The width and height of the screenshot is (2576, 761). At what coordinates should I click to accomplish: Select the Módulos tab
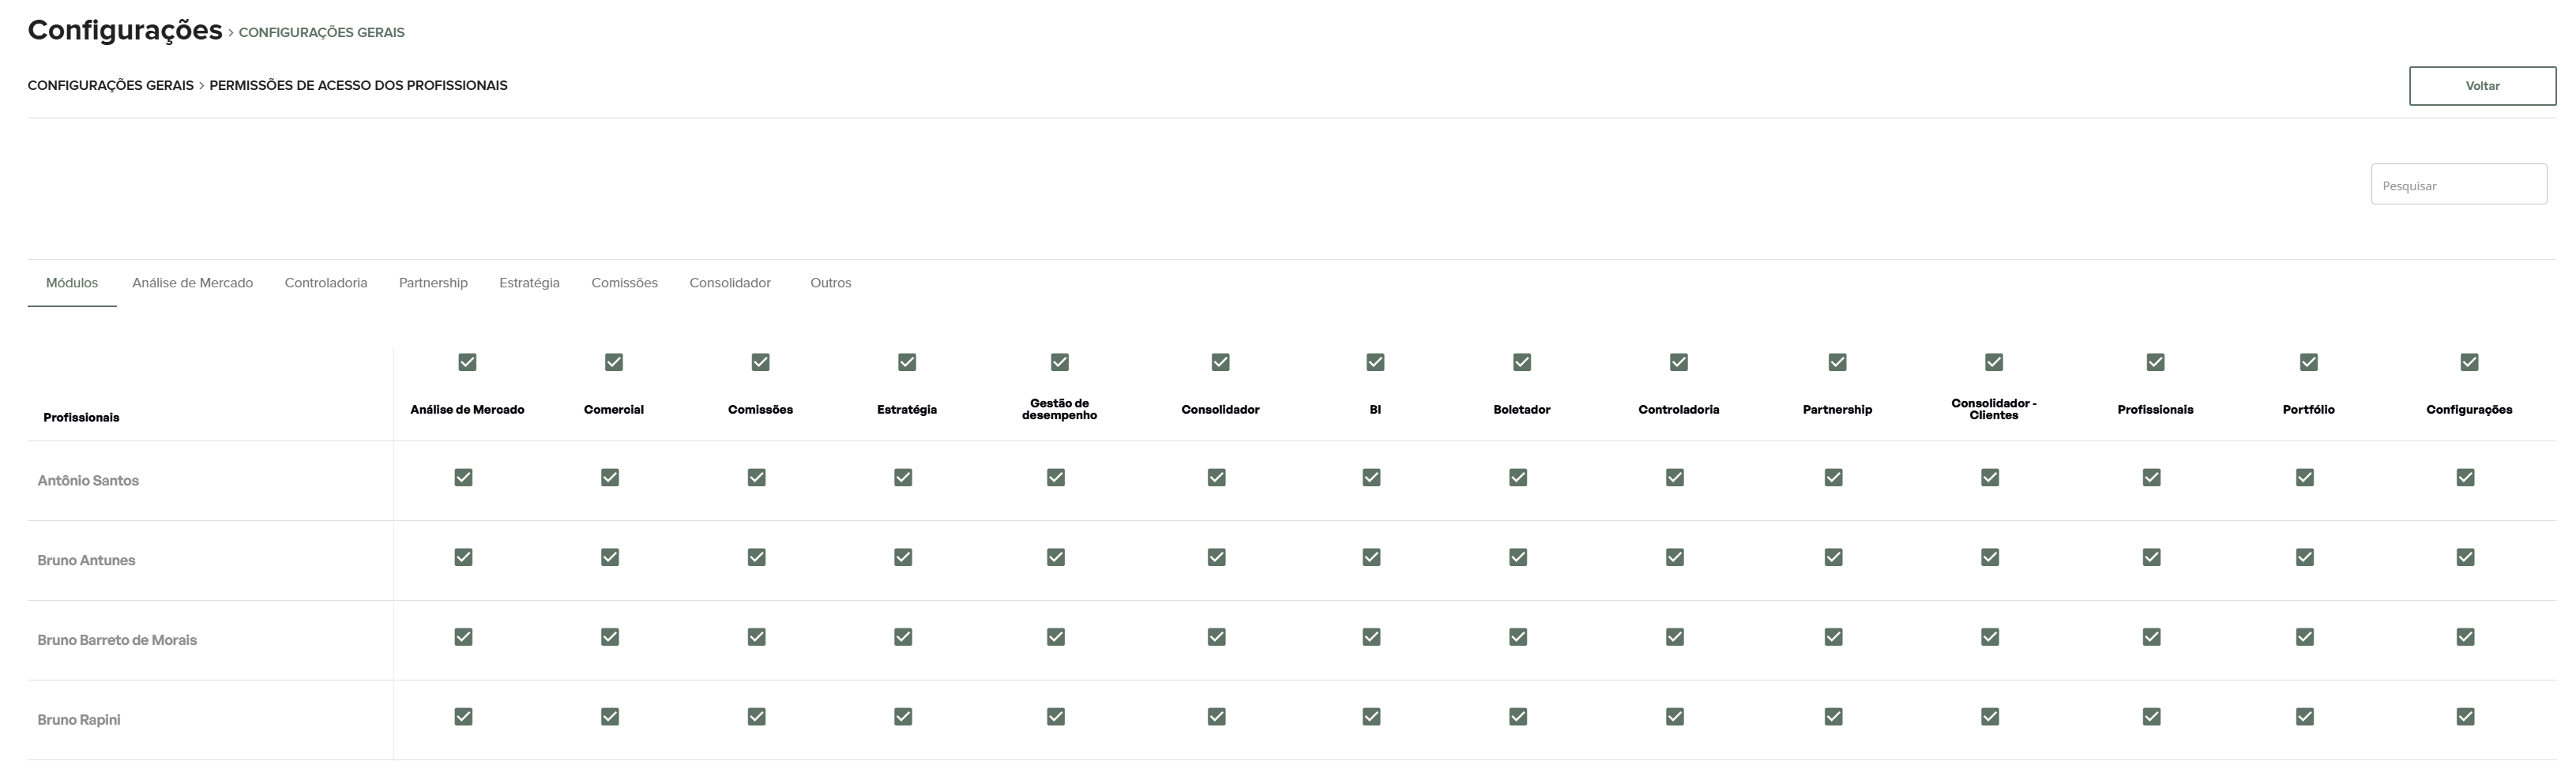[x=72, y=283]
